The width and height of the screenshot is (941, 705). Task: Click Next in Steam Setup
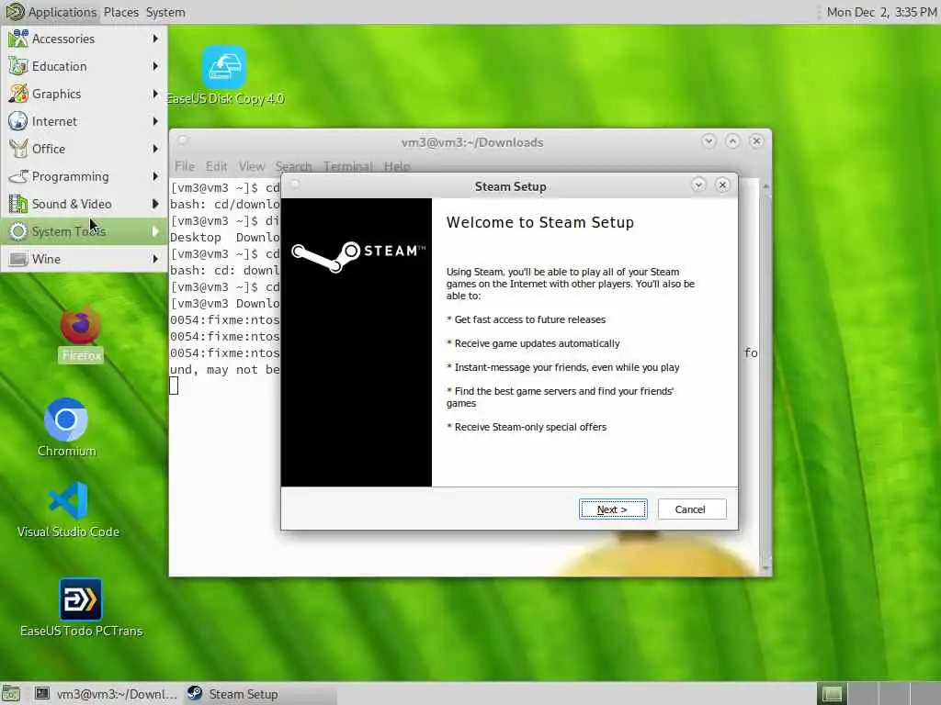point(613,509)
